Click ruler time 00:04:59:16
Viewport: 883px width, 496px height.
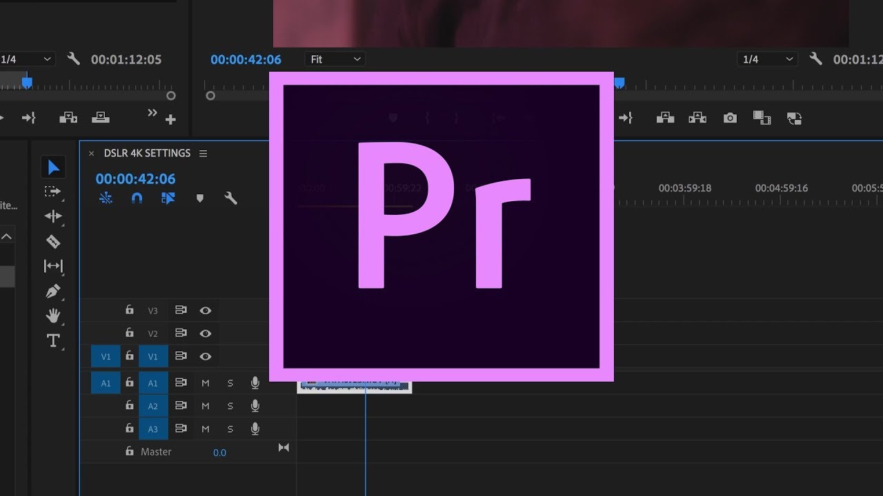click(x=782, y=188)
